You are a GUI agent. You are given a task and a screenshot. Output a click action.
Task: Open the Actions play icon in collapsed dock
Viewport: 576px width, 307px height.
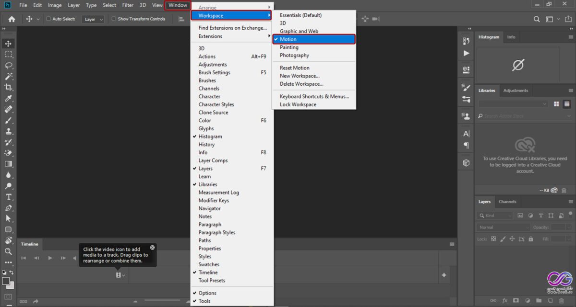(466, 53)
